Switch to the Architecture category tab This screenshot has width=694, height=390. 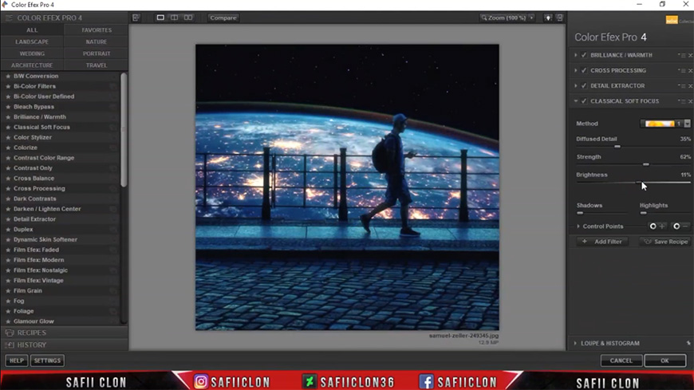pos(32,65)
